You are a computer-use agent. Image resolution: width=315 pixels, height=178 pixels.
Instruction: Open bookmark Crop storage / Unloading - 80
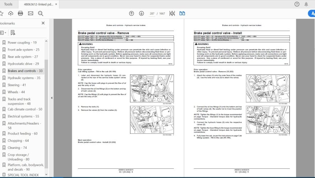[x=18, y=157]
